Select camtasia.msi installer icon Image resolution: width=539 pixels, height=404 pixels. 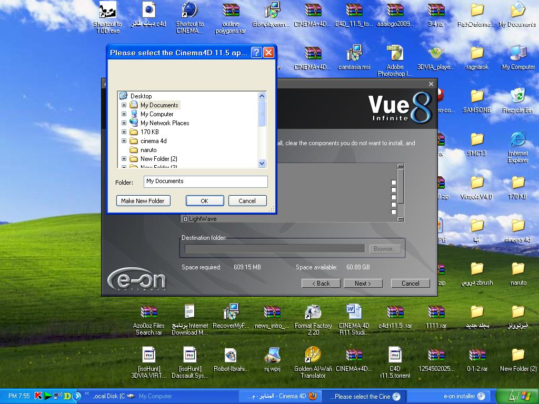point(354,57)
